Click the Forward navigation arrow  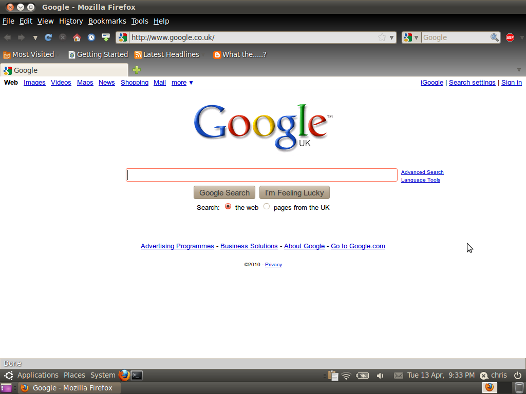(21, 37)
